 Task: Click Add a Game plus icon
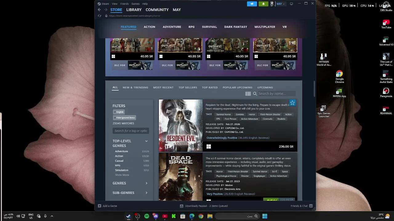click(x=99, y=206)
